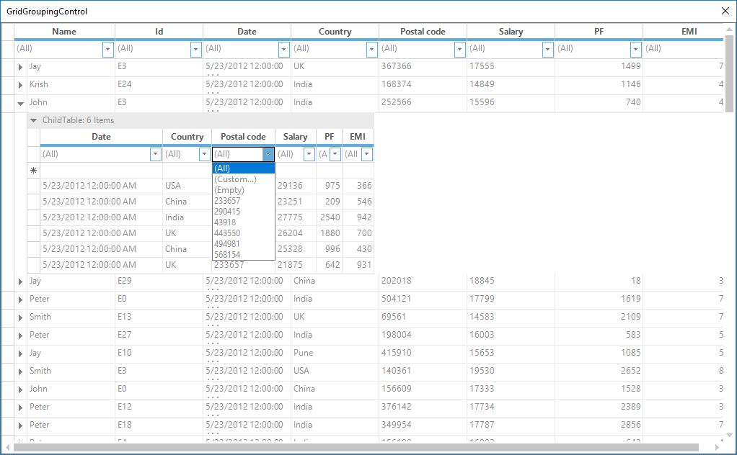Screen dimensions: 737x455
Task: Close the GridGroupingControl window
Action: 725,11
